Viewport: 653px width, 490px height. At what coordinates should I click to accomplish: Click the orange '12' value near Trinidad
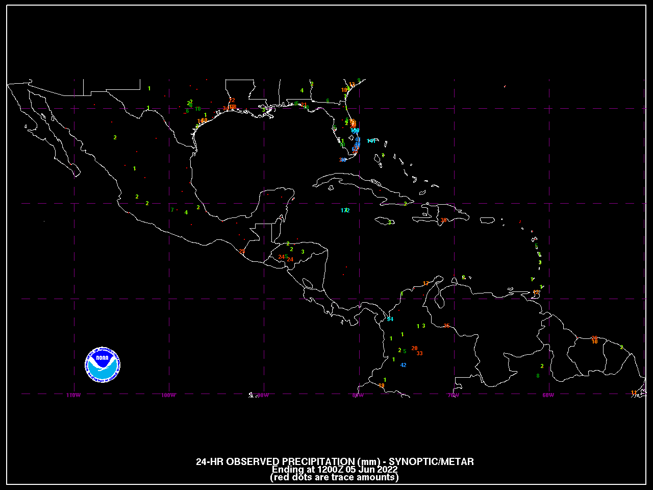click(536, 292)
